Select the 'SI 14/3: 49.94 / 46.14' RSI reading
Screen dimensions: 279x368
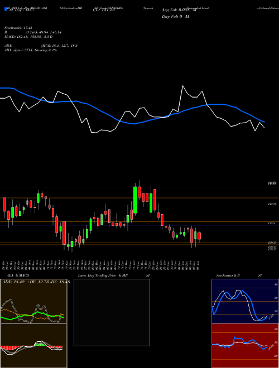pyautogui.click(x=44, y=32)
